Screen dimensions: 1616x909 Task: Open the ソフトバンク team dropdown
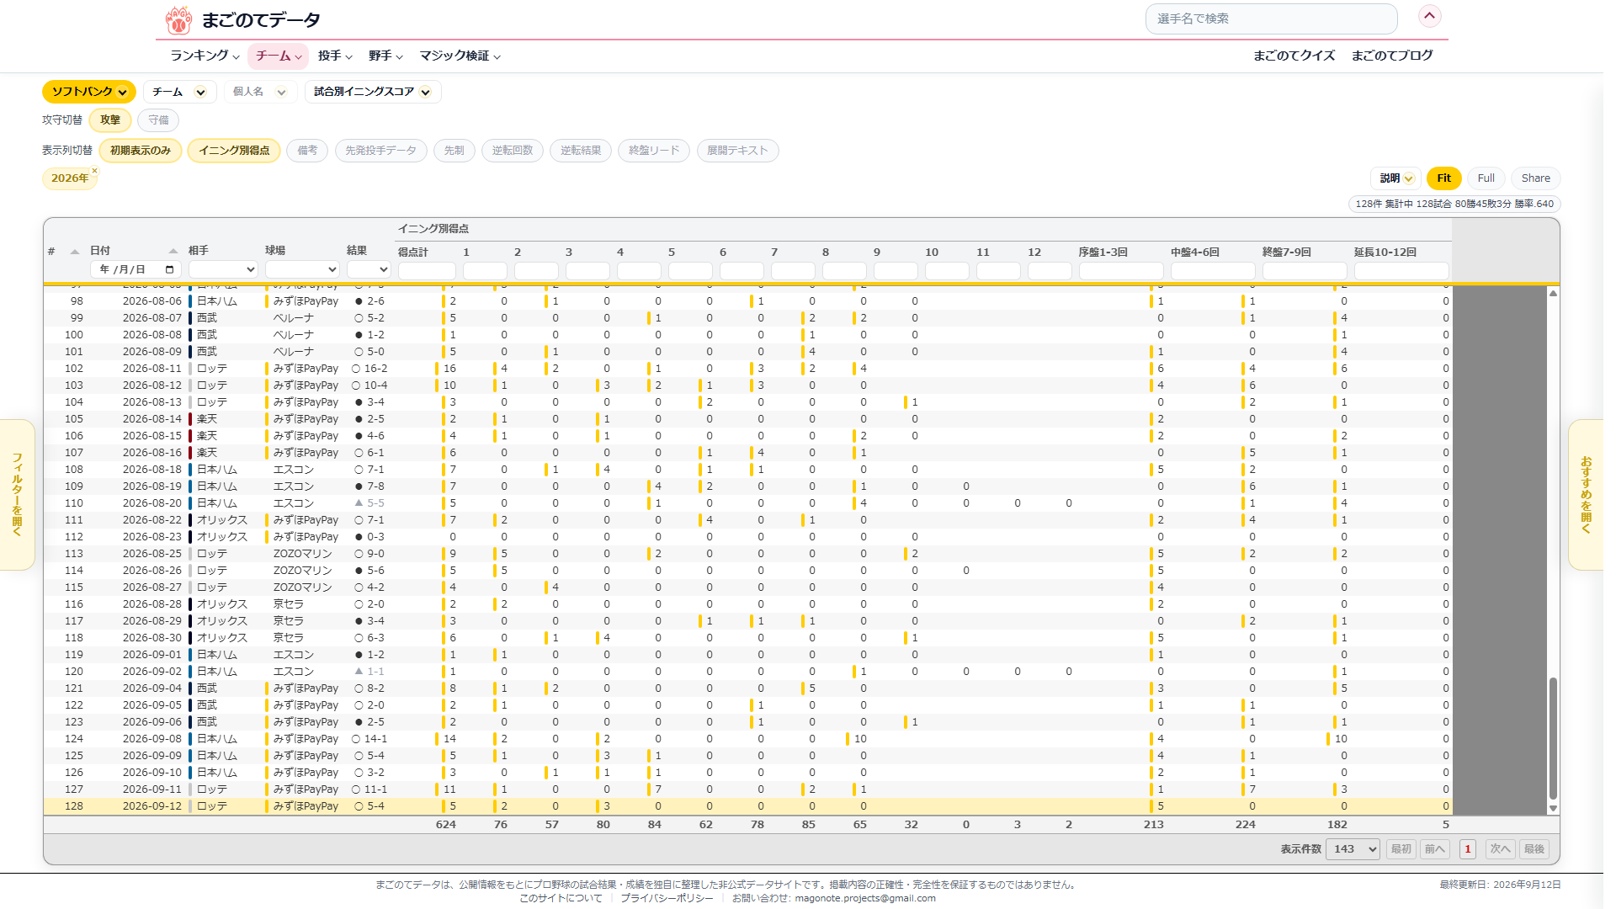pyautogui.click(x=89, y=92)
